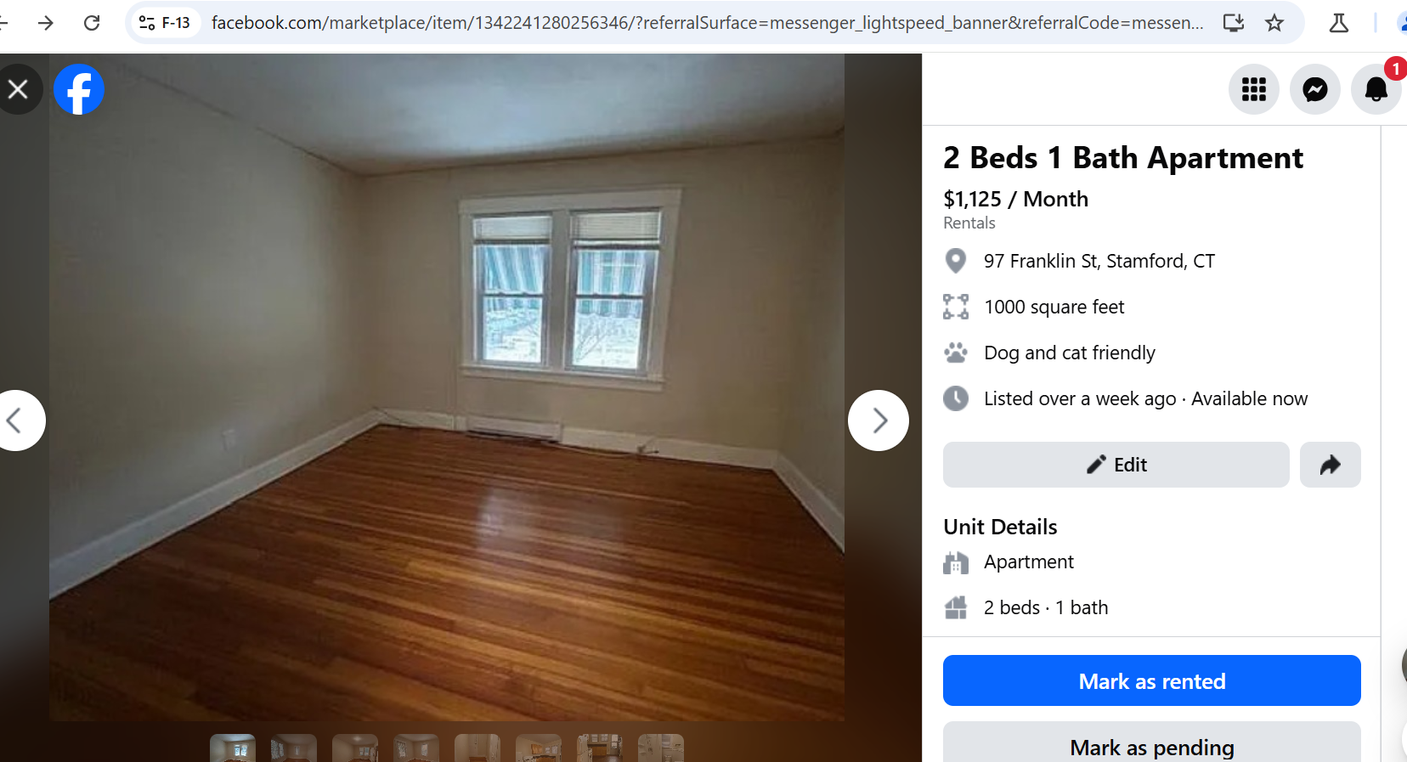Image resolution: width=1407 pixels, height=762 pixels.
Task: Show next listing photo
Action: point(879,421)
